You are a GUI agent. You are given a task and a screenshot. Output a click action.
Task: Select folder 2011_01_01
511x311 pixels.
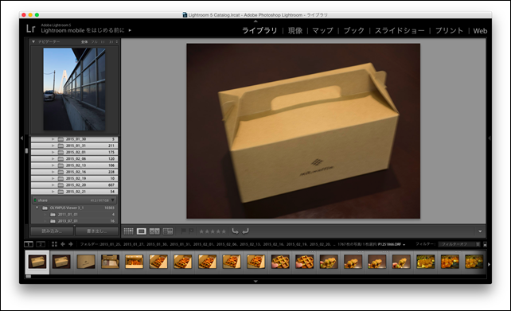click(74, 214)
